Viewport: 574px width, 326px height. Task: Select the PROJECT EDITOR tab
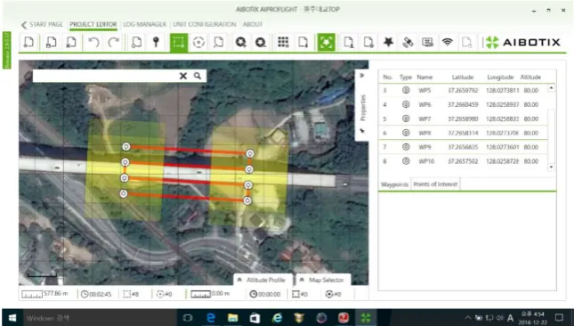93,24
